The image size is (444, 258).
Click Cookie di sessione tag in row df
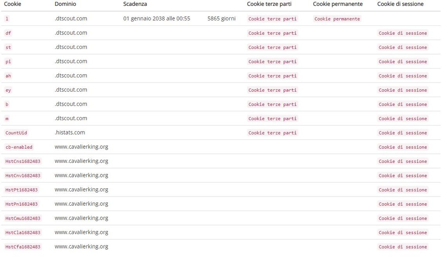click(403, 33)
